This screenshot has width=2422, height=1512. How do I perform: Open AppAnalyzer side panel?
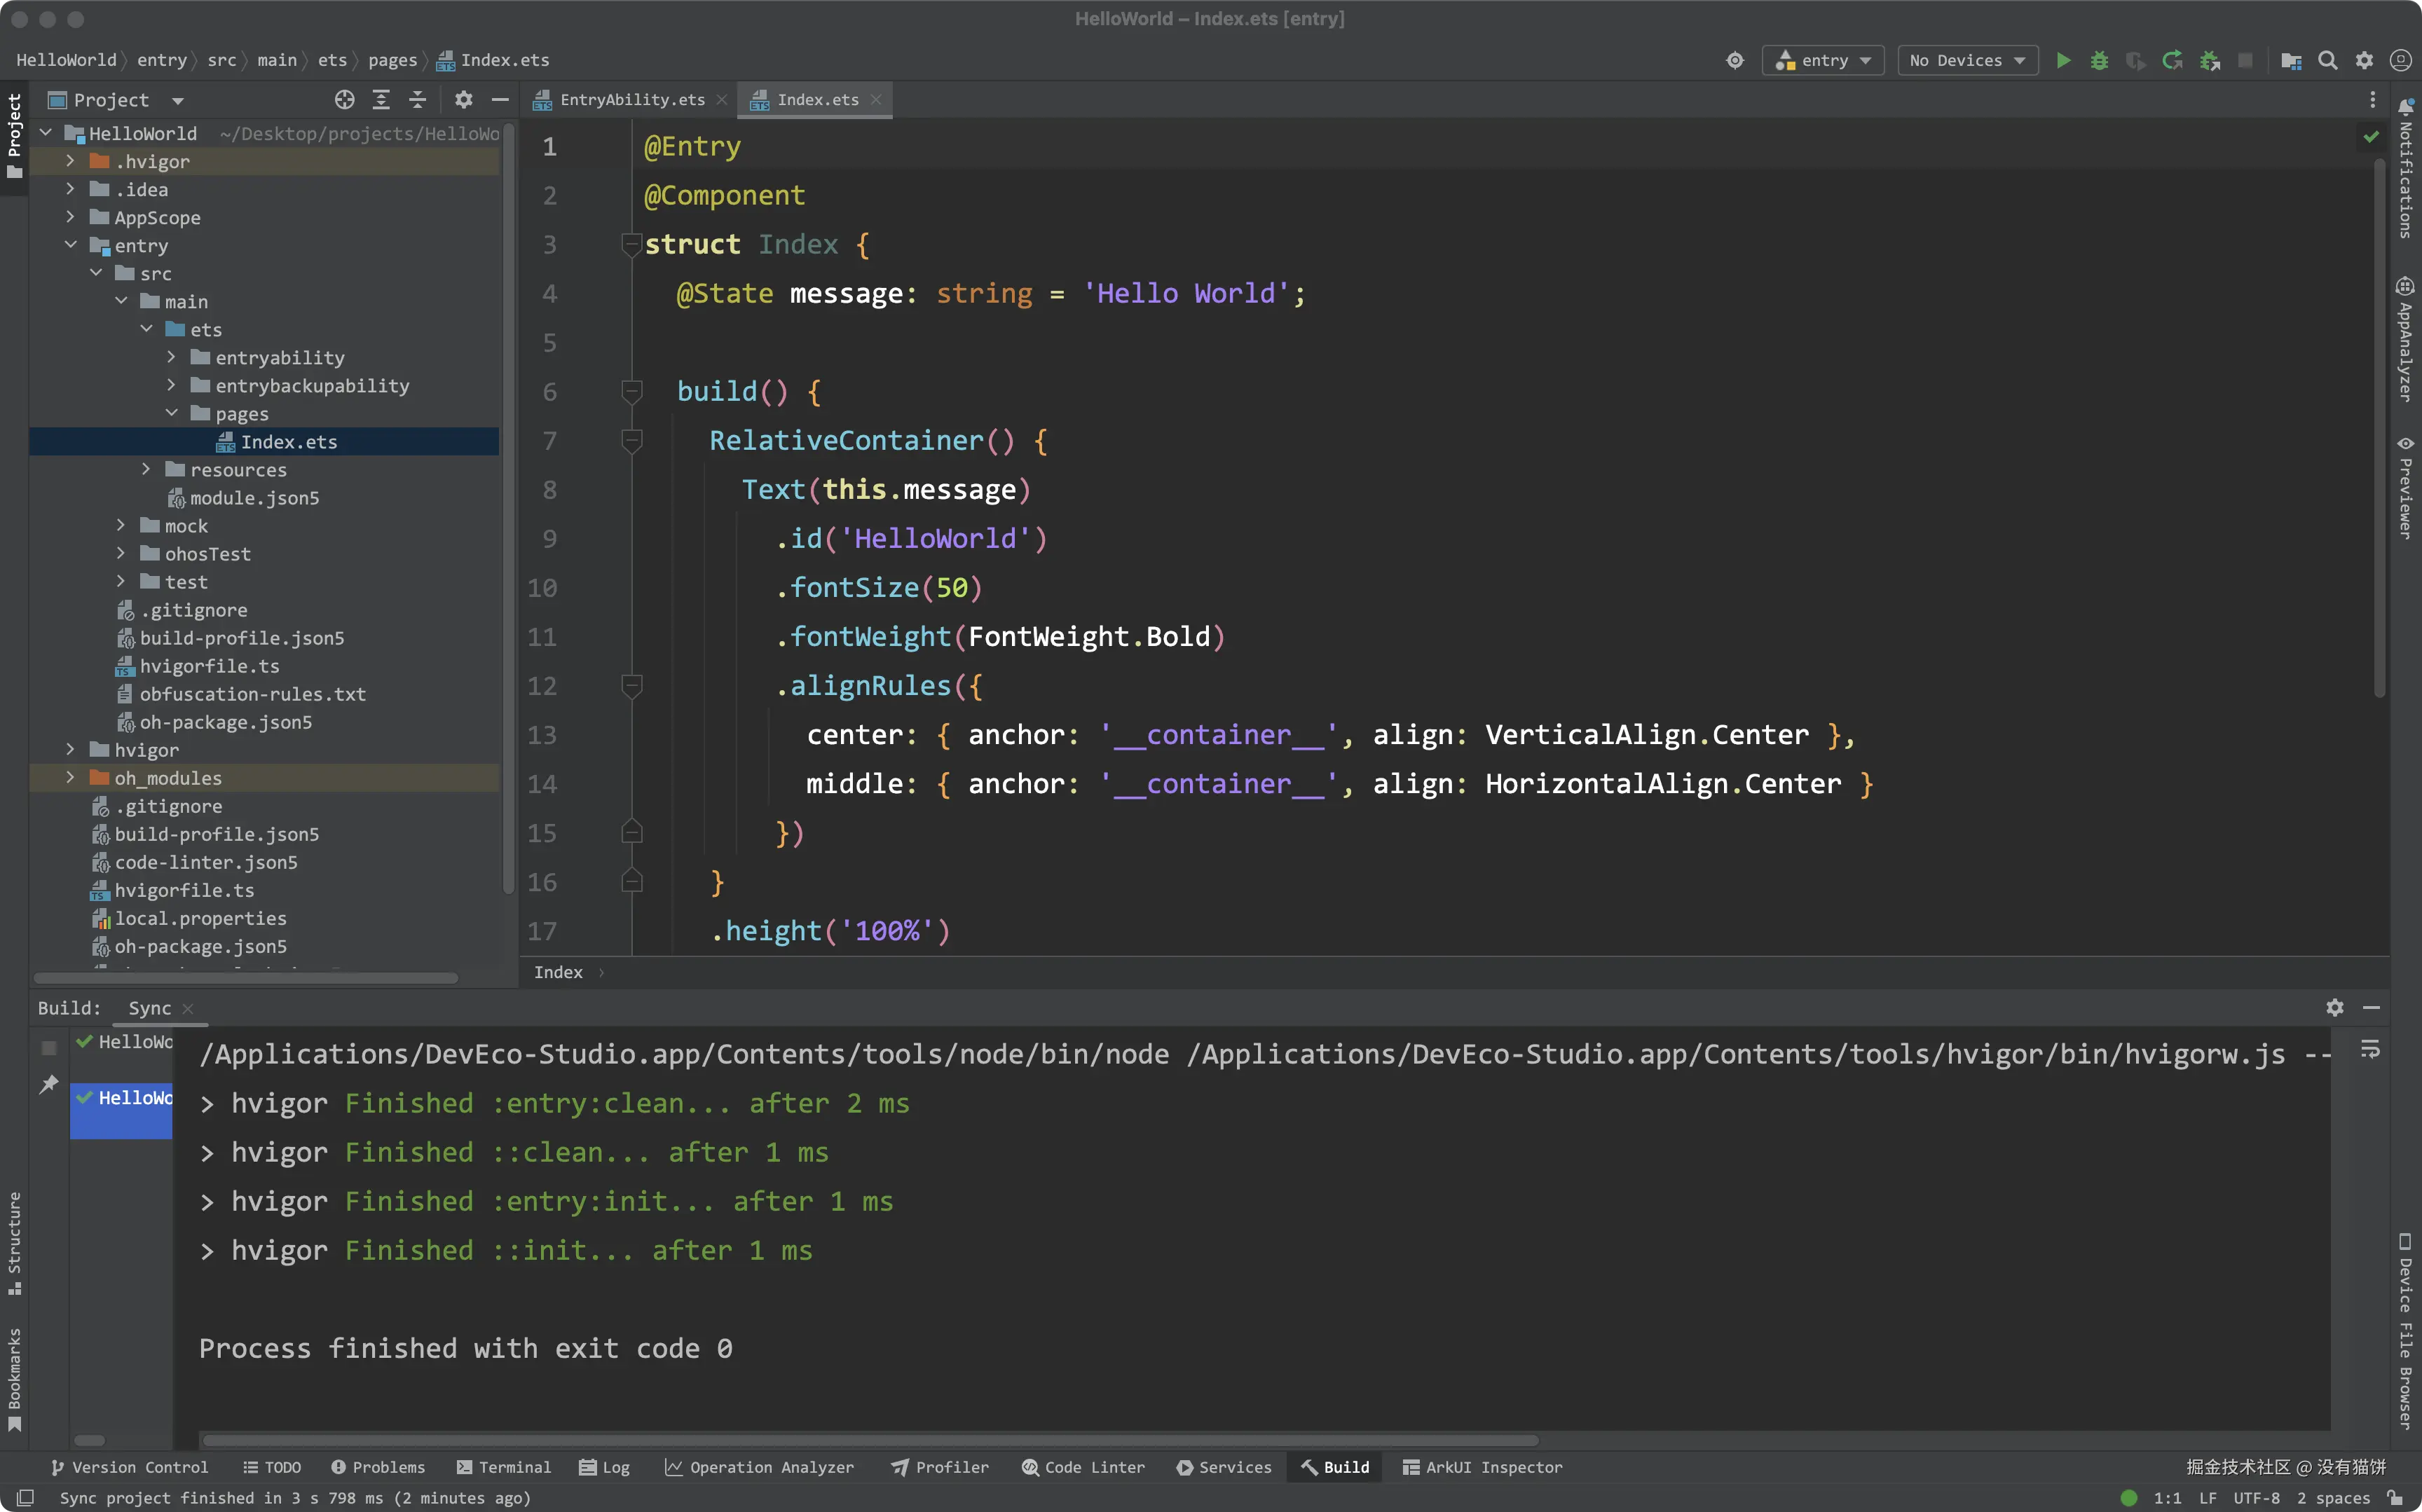pyautogui.click(x=2406, y=340)
